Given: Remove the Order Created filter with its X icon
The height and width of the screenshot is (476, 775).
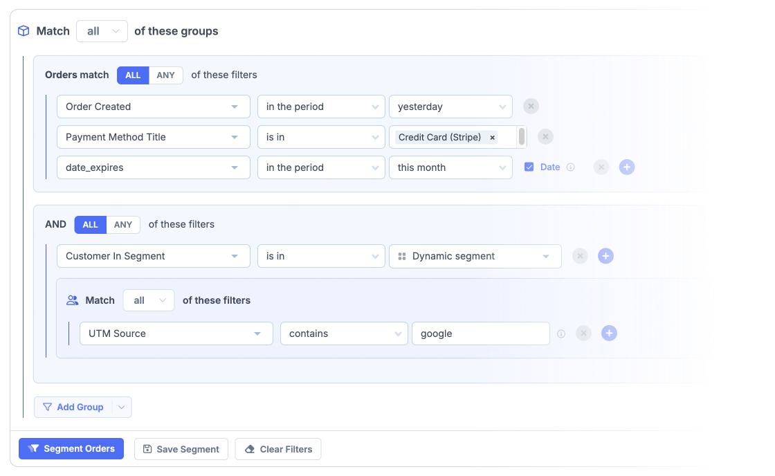Looking at the screenshot, I should click(x=531, y=106).
